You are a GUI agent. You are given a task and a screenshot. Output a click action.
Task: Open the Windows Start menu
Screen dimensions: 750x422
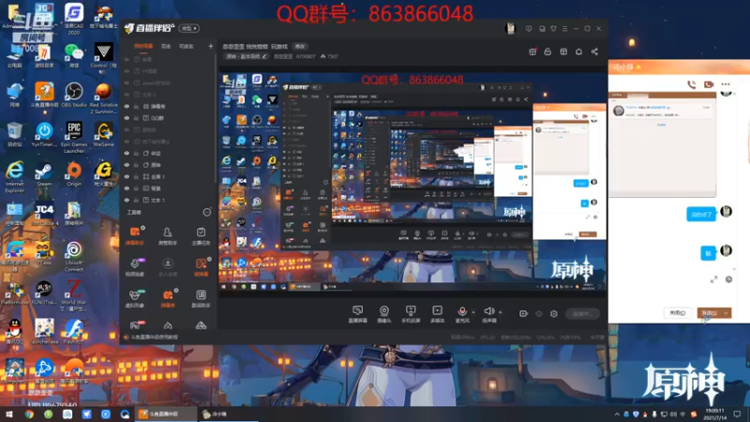coord(8,414)
